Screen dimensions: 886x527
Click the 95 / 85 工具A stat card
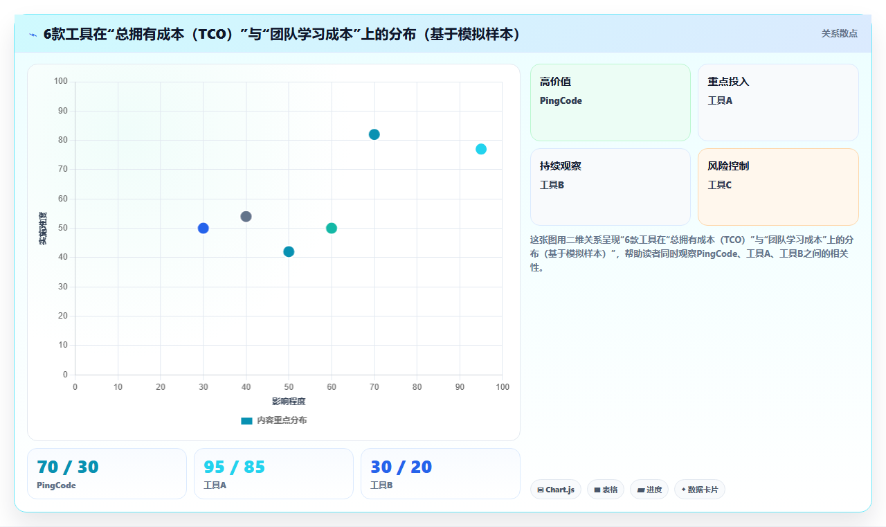pyautogui.click(x=273, y=474)
